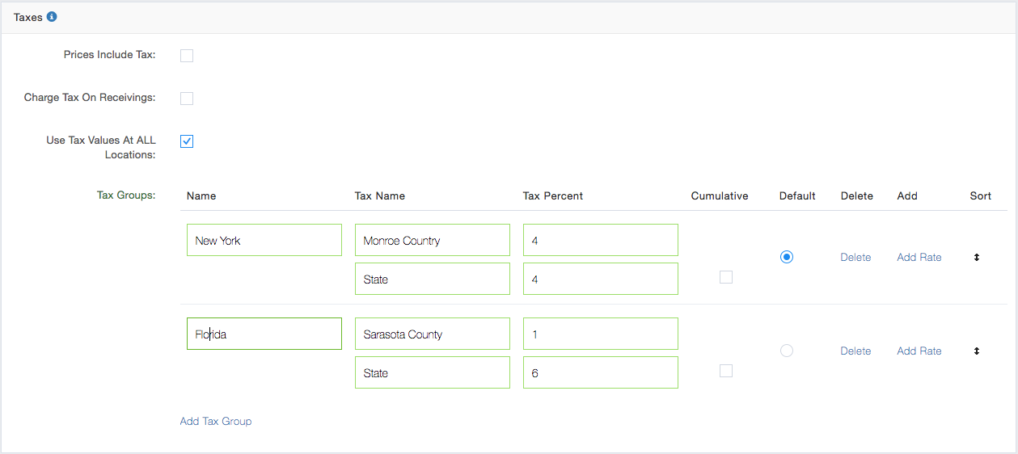The height and width of the screenshot is (454, 1018).
Task: Uncheck Use Tax Values At ALL Locations
Action: click(187, 141)
